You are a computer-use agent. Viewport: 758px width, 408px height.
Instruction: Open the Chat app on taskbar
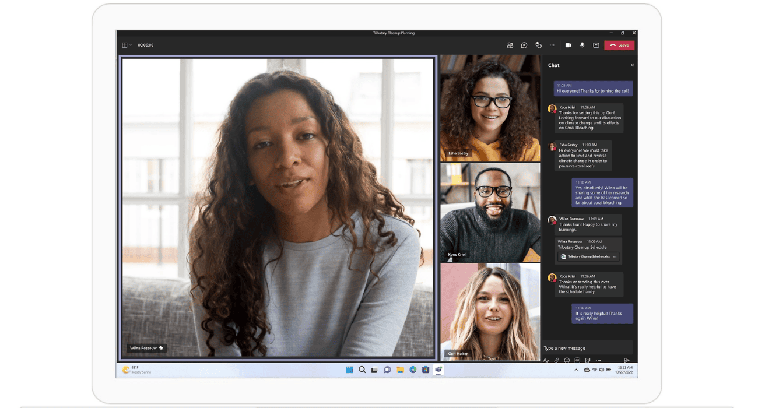point(387,370)
